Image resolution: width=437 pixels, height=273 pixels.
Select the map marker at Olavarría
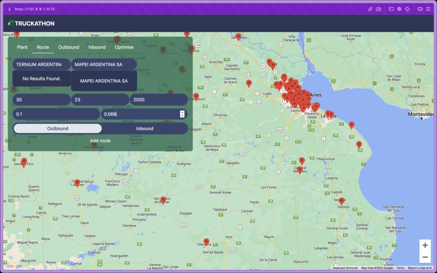tap(206, 242)
